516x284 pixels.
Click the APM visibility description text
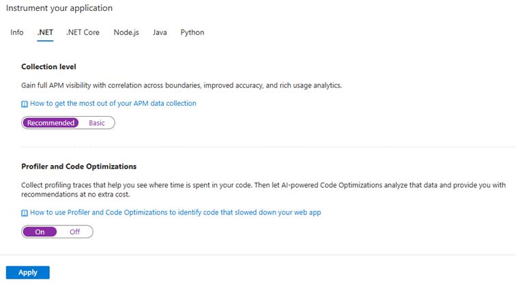point(181,85)
